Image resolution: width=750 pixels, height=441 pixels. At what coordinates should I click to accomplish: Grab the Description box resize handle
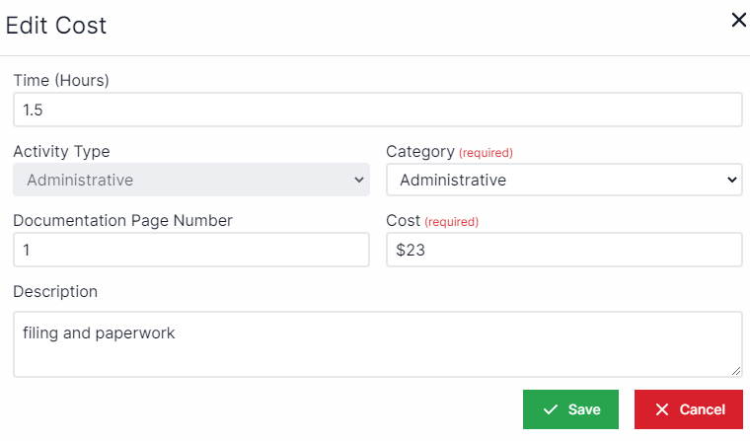736,371
